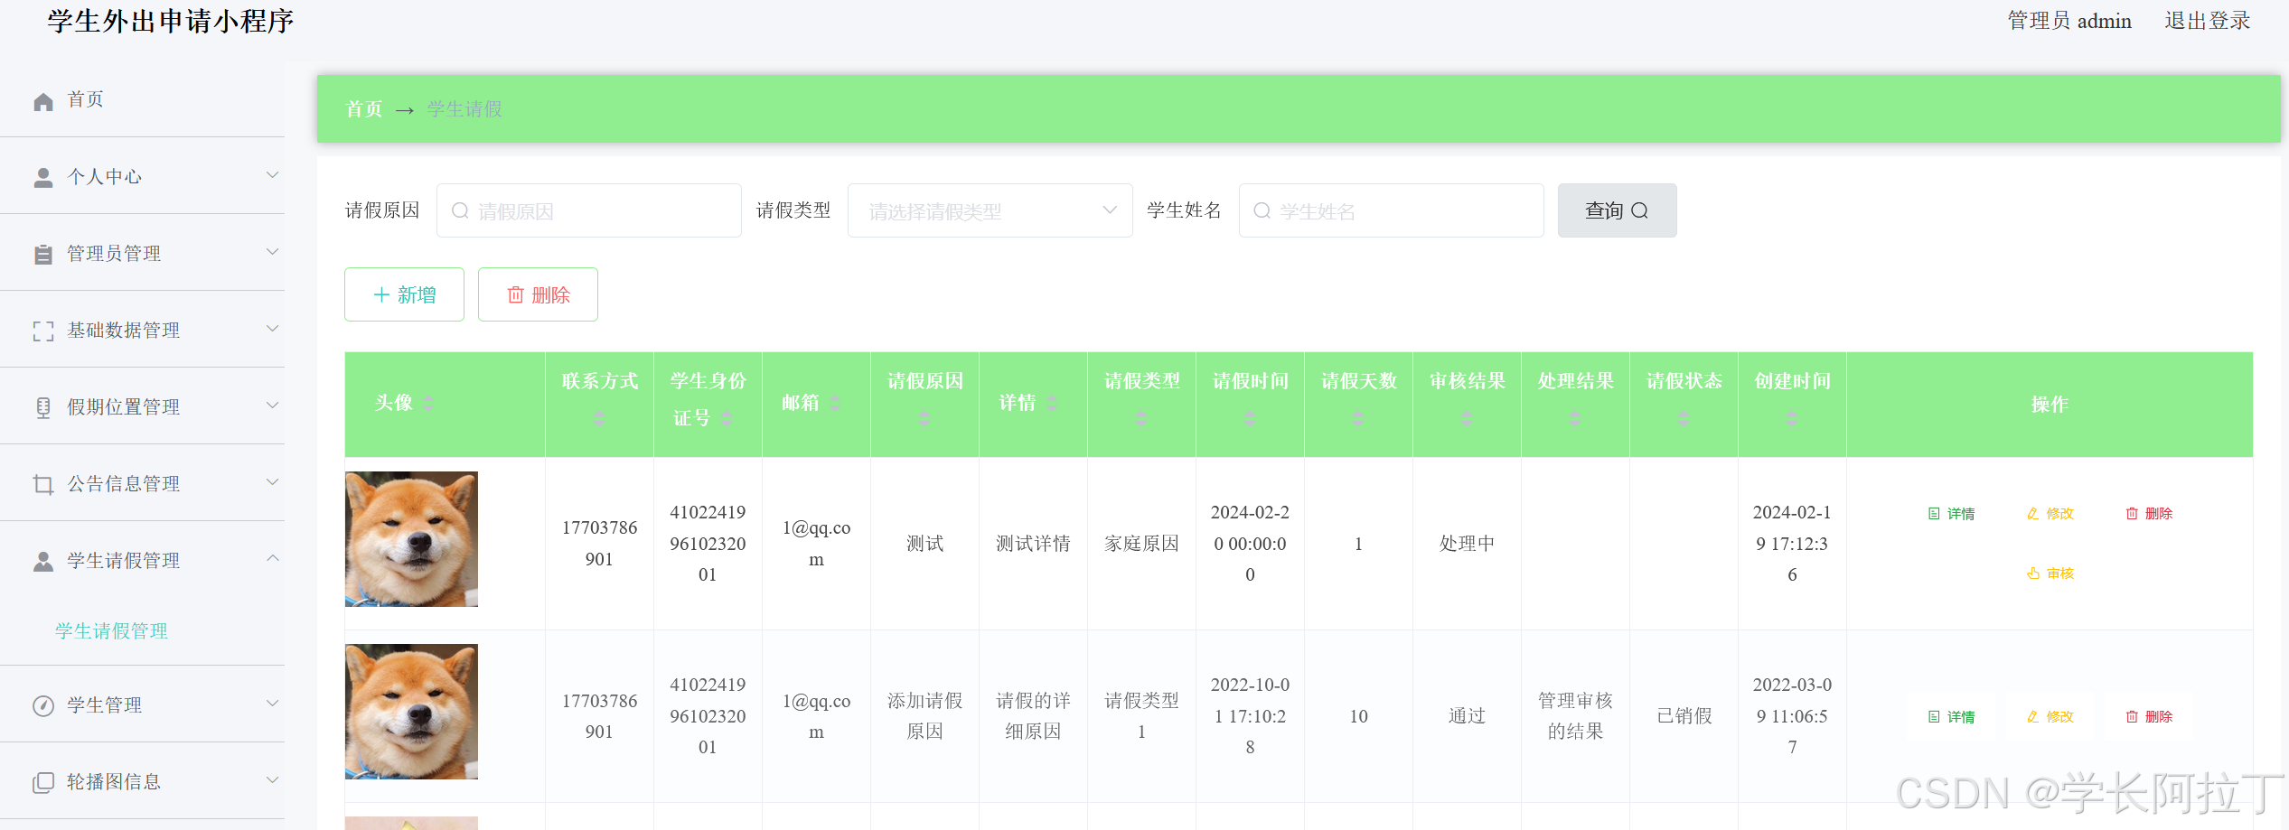Click the home icon in the sidebar
2289x830 pixels.
(x=43, y=101)
